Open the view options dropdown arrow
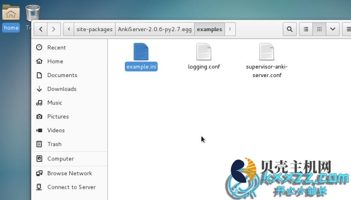 [x=333, y=29]
